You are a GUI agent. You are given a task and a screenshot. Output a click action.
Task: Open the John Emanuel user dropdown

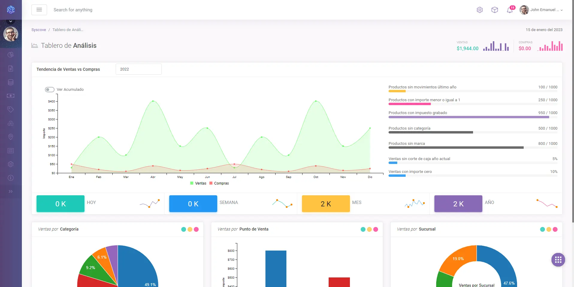[541, 10]
